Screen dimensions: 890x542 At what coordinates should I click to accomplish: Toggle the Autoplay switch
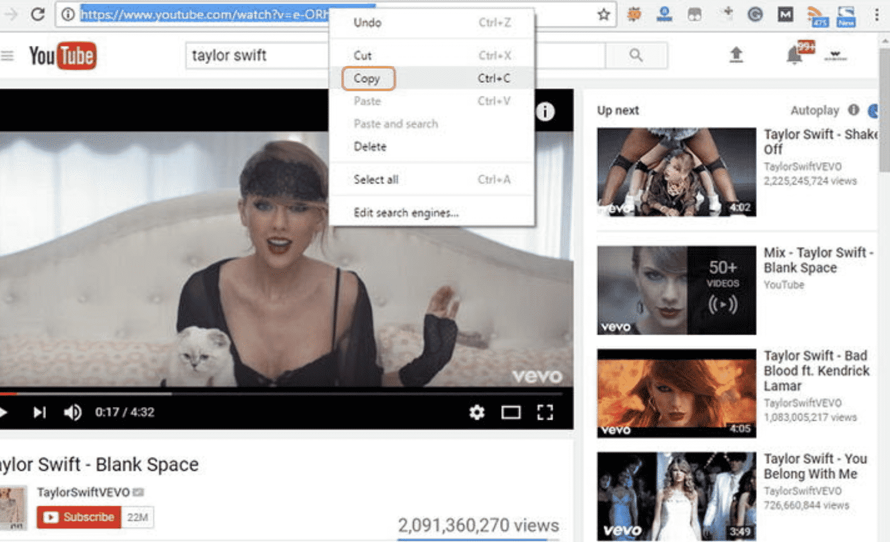coord(874,111)
